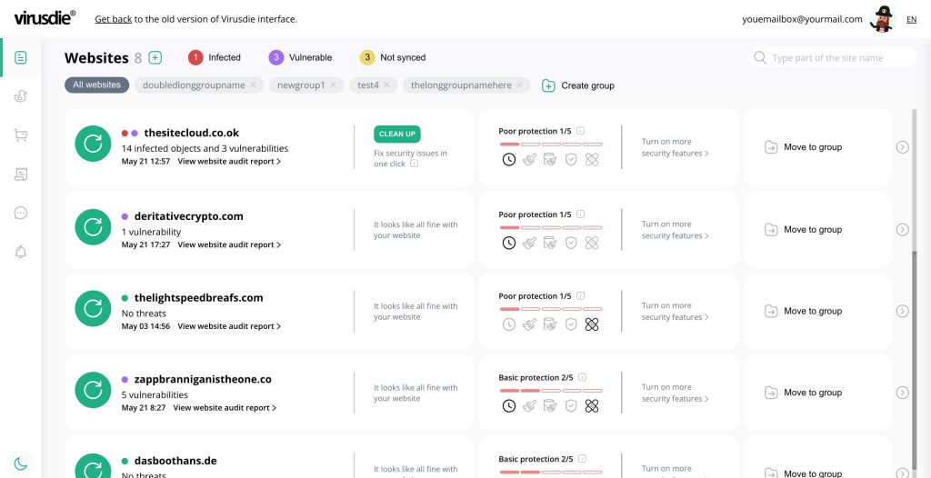
Task: Expand thelightspeedbreafs.com row with right chevron
Action: (x=903, y=311)
